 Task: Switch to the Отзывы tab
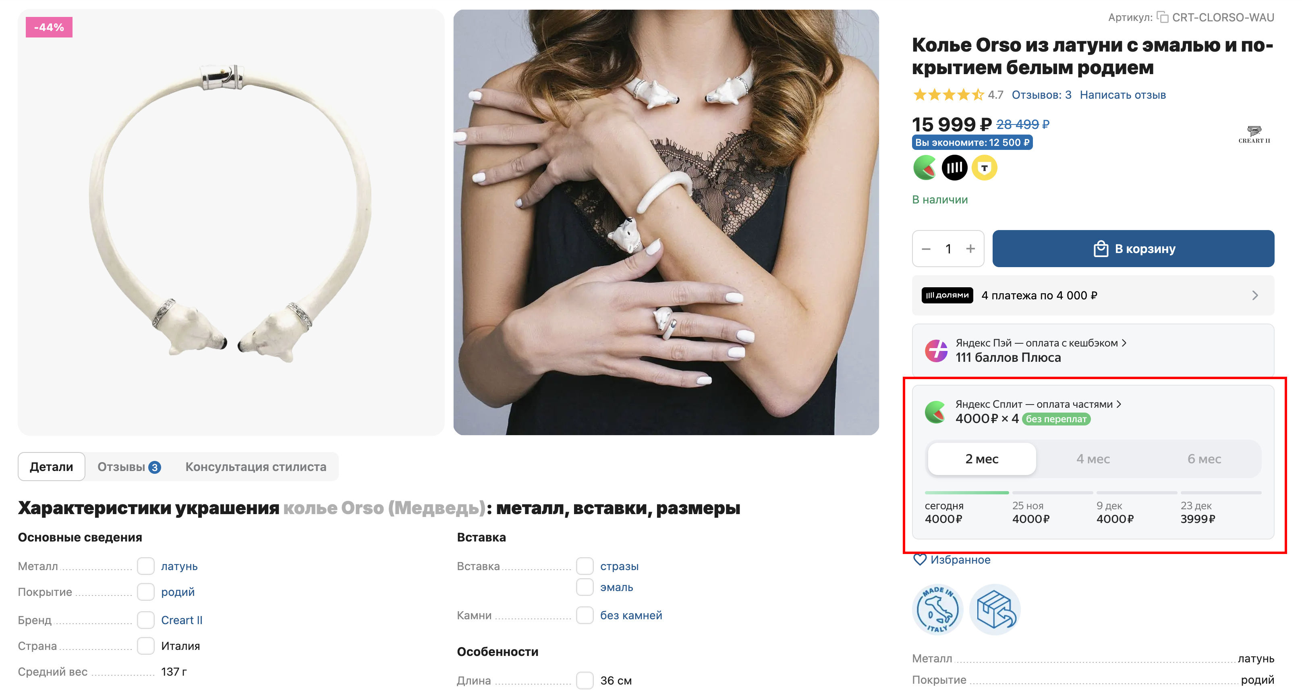click(x=129, y=467)
